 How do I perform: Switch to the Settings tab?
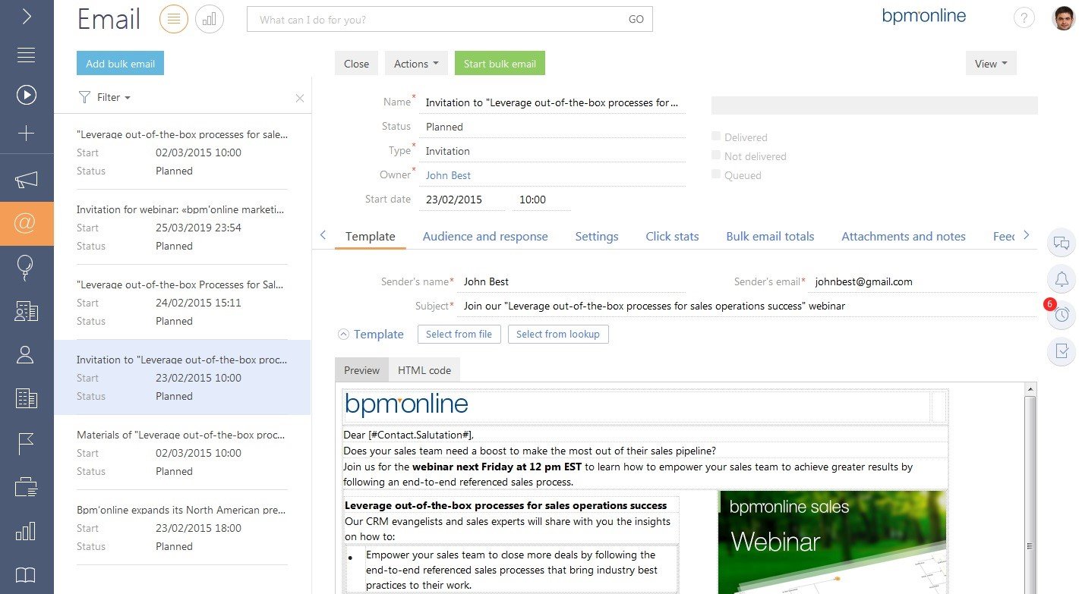click(597, 236)
